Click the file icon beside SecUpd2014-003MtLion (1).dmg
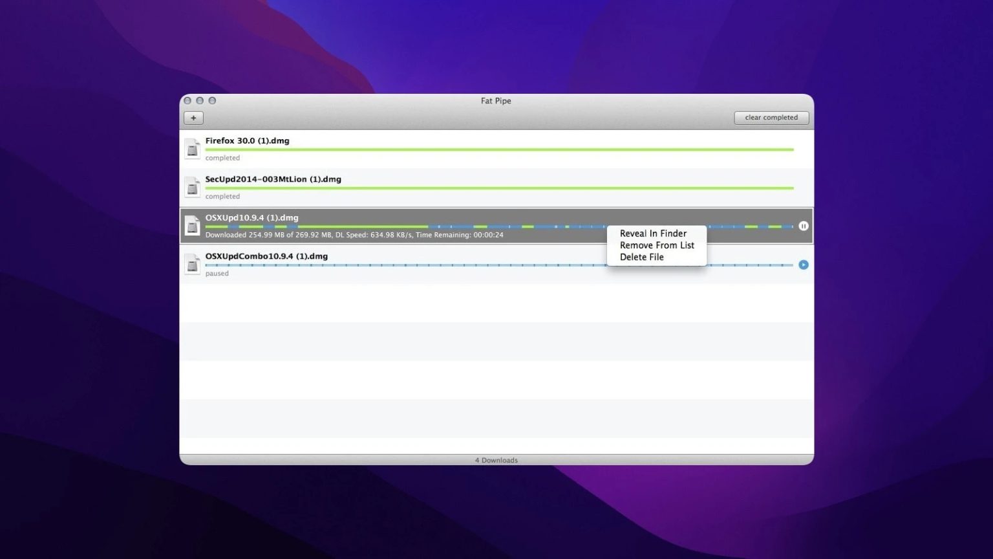 [192, 187]
